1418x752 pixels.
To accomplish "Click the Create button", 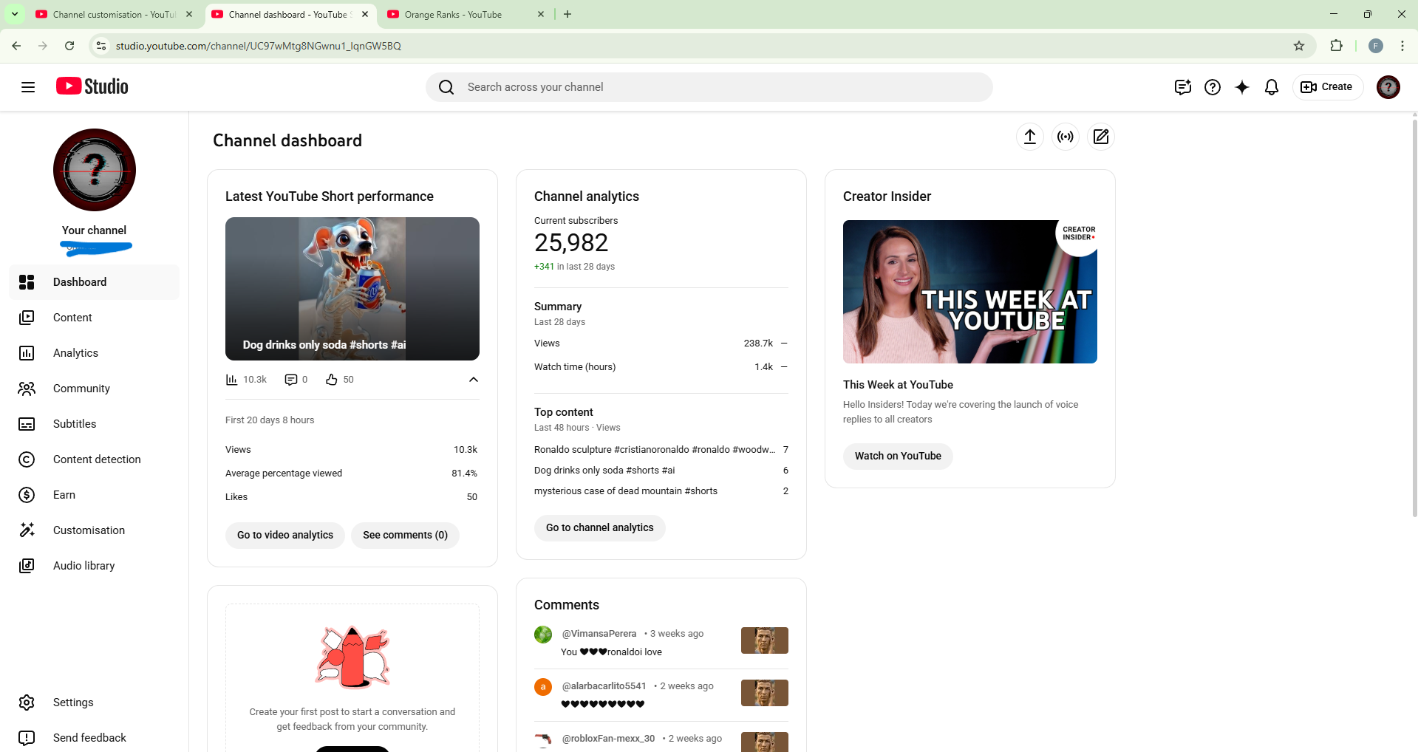I will (1327, 87).
